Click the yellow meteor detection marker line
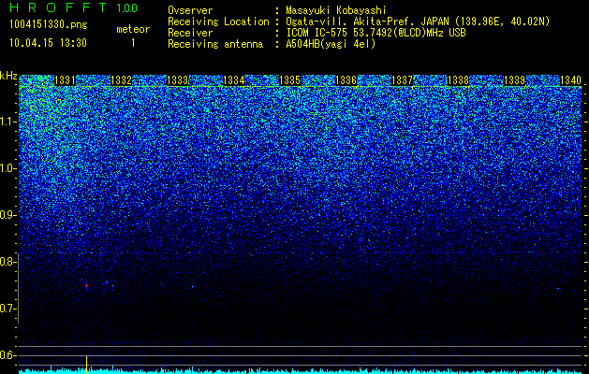The width and height of the screenshot is (589, 374). [86, 365]
